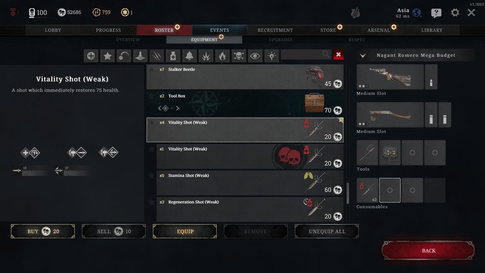
Task: Click the Equip button
Action: coord(185,231)
